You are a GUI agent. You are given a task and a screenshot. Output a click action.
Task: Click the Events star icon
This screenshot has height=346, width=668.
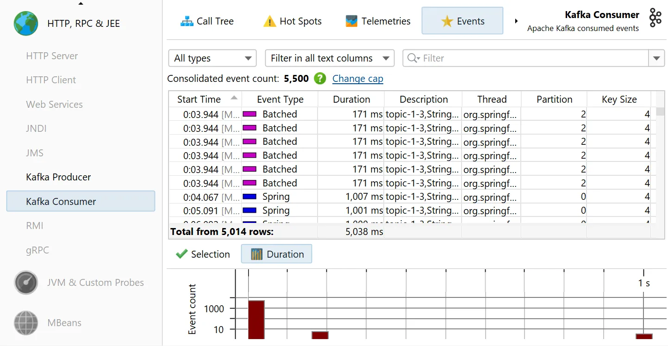click(447, 21)
